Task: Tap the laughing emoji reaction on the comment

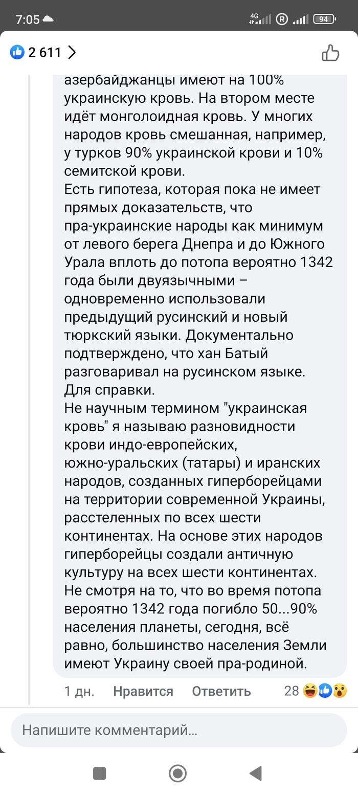Action: tap(310, 691)
